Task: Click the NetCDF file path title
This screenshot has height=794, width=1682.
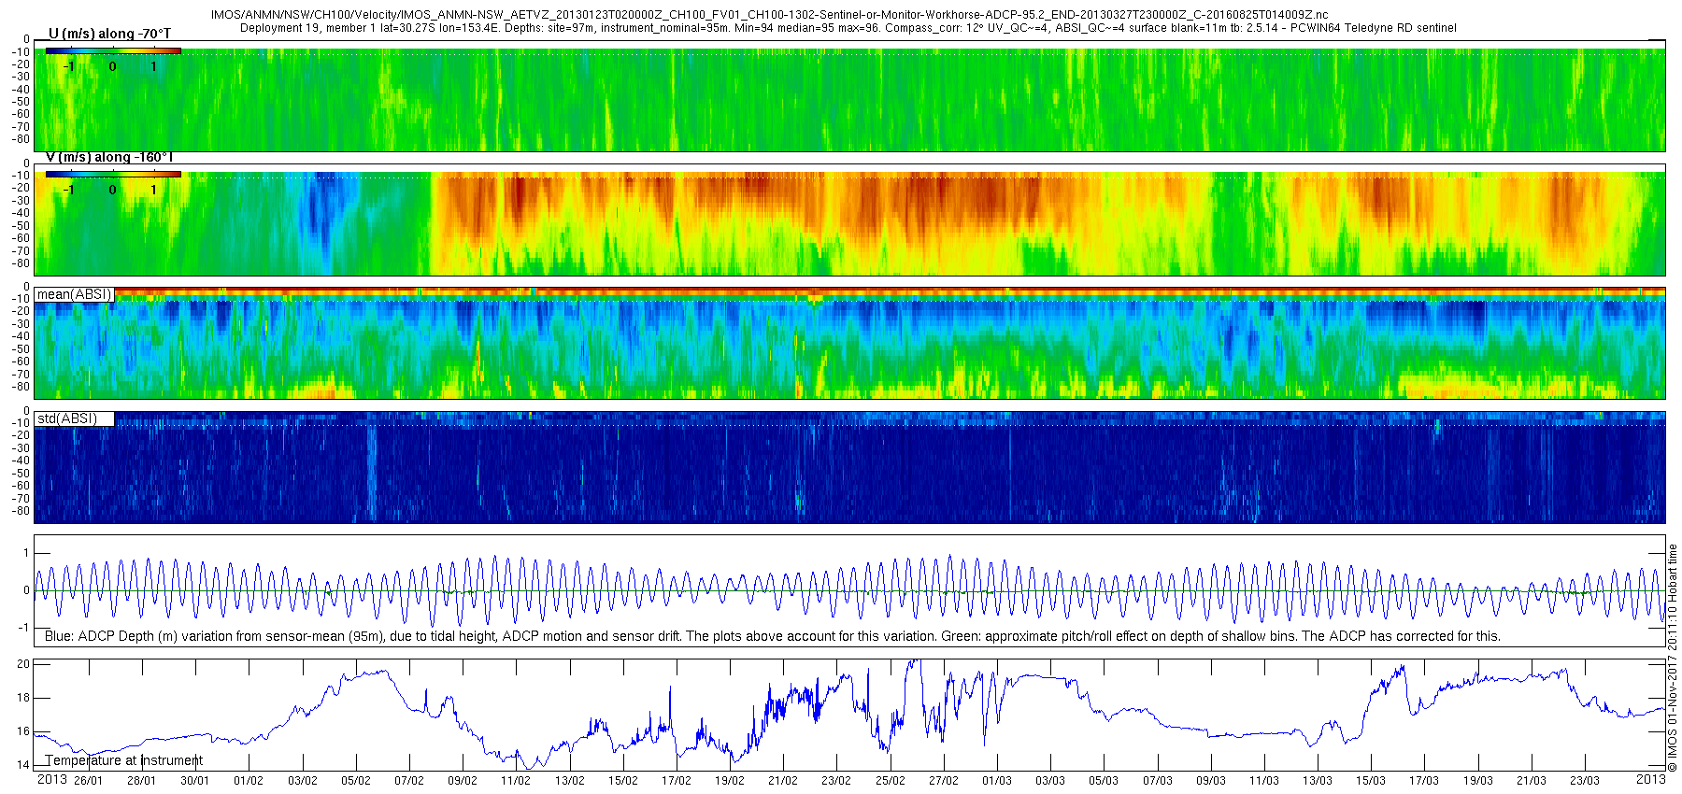Action: pyautogui.click(x=769, y=16)
